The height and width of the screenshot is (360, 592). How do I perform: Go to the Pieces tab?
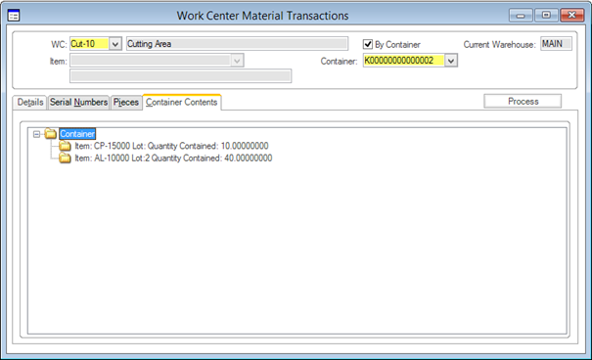pyautogui.click(x=126, y=103)
